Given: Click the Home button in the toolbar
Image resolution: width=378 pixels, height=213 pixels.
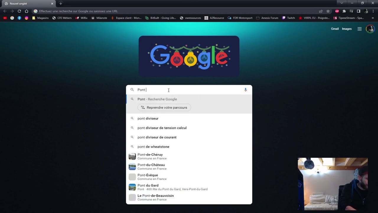Looking at the screenshot, I should point(27,11).
